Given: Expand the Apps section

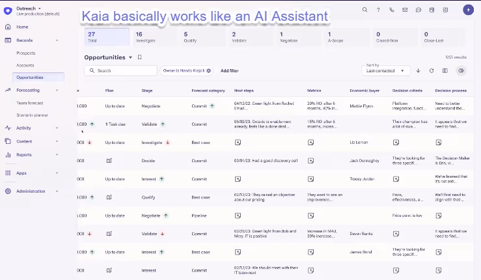Looking at the screenshot, I should [57, 173].
